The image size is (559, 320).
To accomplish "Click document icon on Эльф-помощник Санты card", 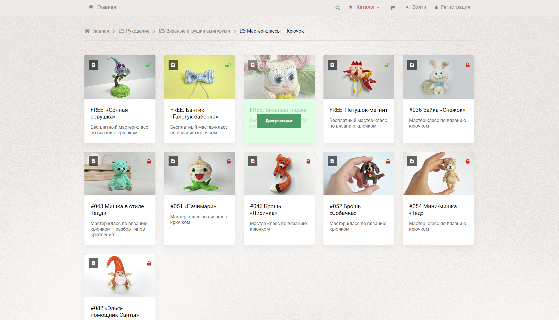I will [93, 263].
